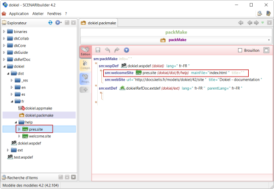Undo the last edit

pos(107,50)
